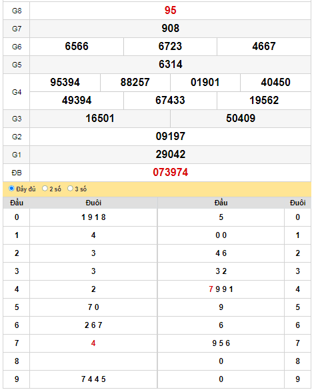Screen dimensions: 314x392
Task: Click the G7 result 908
Action: (170, 29)
